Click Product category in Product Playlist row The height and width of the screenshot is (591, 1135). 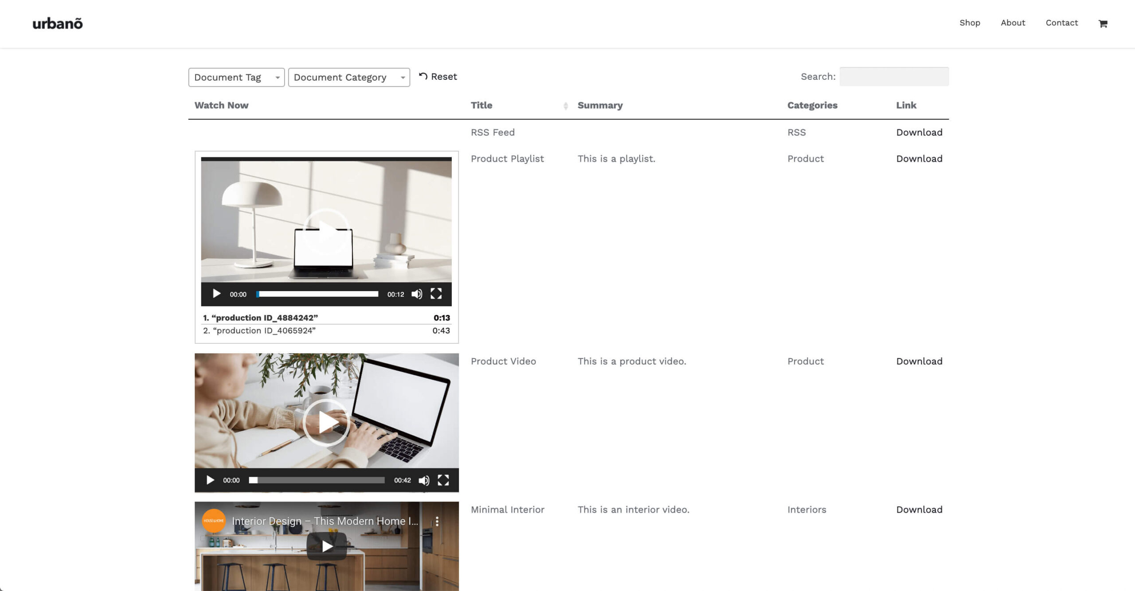click(805, 159)
